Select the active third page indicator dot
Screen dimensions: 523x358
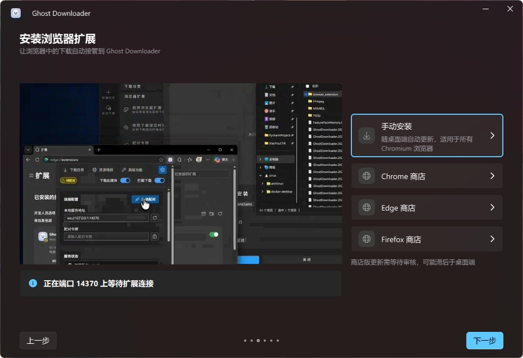click(x=258, y=341)
